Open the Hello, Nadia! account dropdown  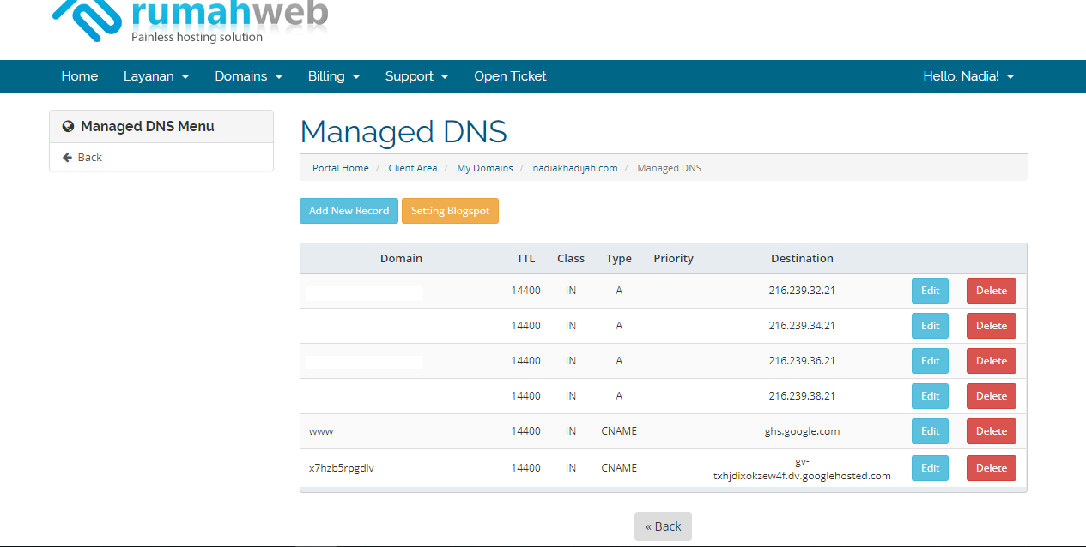[x=968, y=76]
